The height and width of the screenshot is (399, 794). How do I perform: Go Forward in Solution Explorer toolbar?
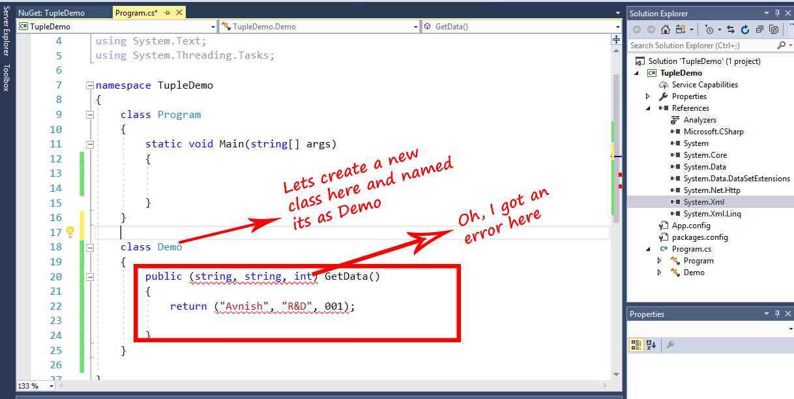coord(651,29)
